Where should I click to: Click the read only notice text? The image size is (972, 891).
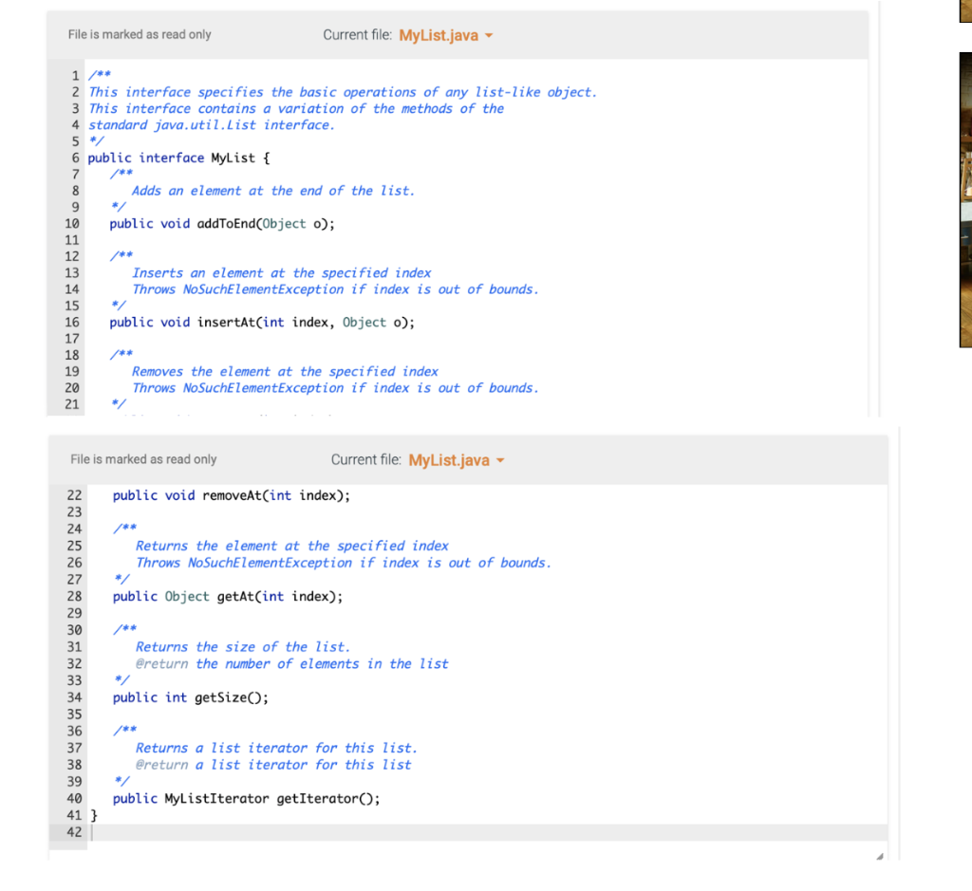pos(139,34)
